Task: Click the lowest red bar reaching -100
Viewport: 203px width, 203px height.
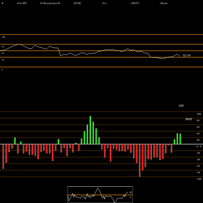Action: [140, 160]
